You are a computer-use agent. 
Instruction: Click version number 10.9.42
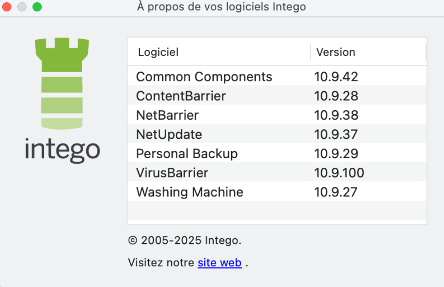pos(336,77)
